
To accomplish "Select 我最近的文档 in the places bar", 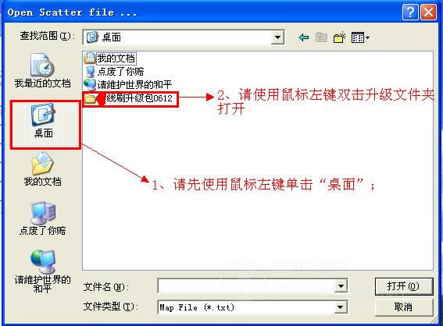I will tap(42, 70).
